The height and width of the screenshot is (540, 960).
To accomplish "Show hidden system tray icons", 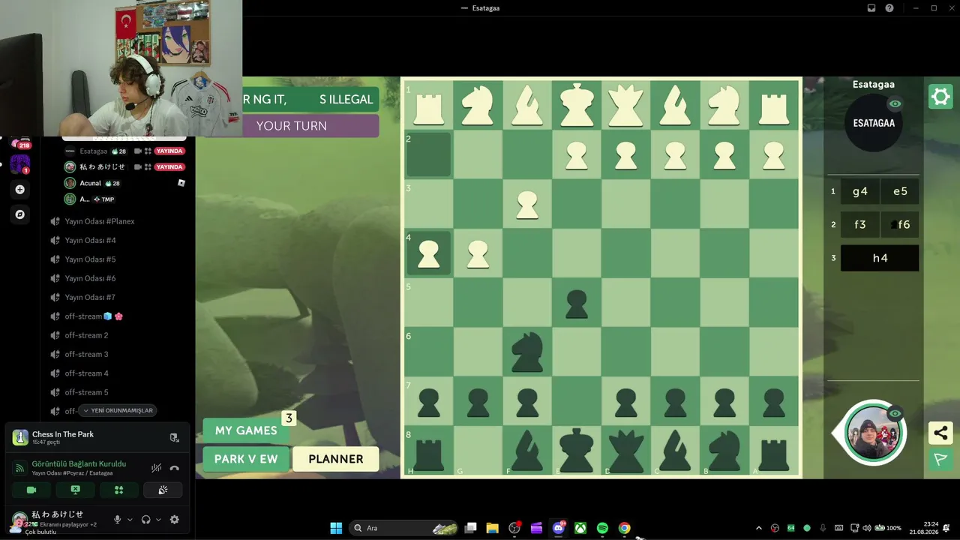I will 758,528.
